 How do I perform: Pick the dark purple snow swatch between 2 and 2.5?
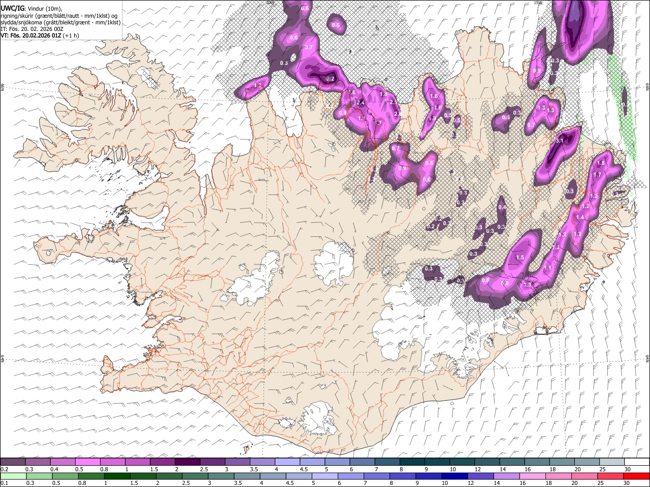pos(187,462)
